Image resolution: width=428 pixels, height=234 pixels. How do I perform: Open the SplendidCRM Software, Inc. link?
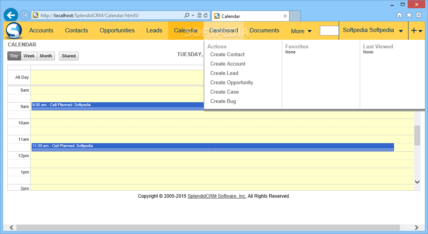coord(217,196)
